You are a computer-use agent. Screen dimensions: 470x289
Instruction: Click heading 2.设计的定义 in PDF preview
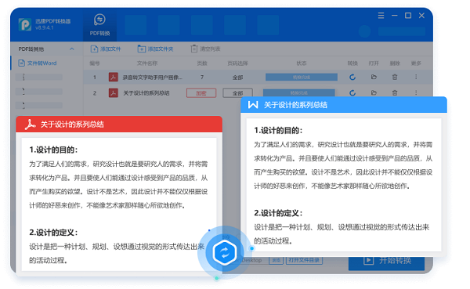click(x=53, y=233)
